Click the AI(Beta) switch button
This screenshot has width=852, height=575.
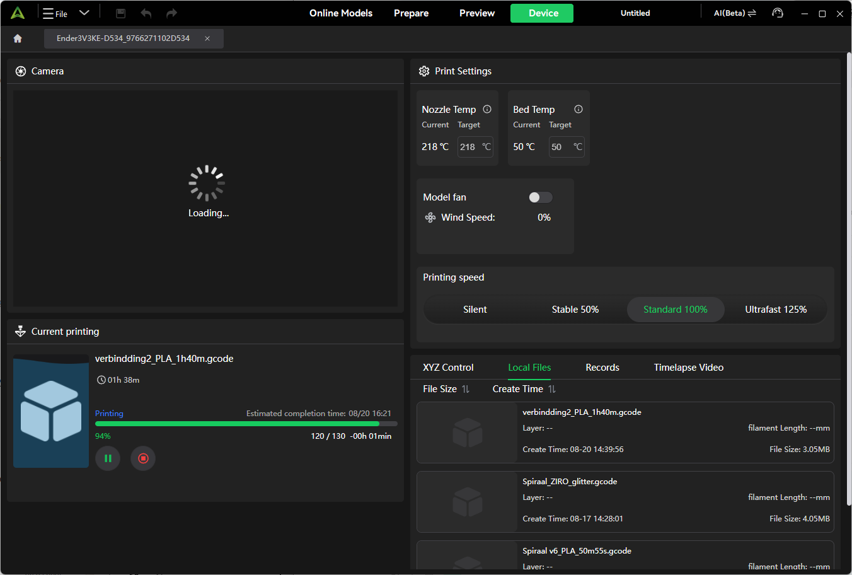735,13
